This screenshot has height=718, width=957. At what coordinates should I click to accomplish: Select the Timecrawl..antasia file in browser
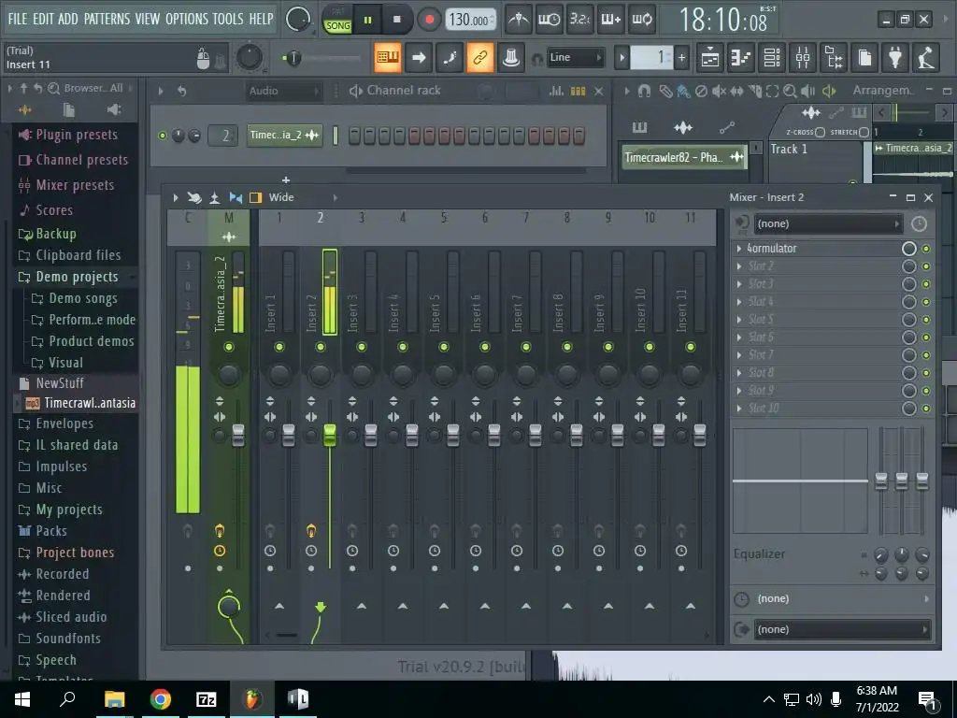(x=81, y=403)
